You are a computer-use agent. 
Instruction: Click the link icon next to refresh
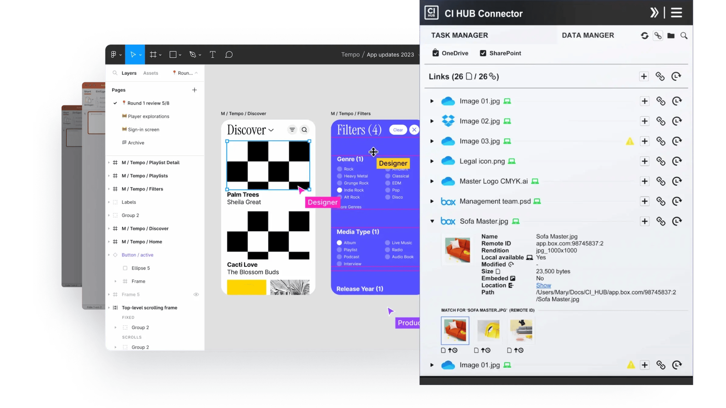[x=658, y=36]
